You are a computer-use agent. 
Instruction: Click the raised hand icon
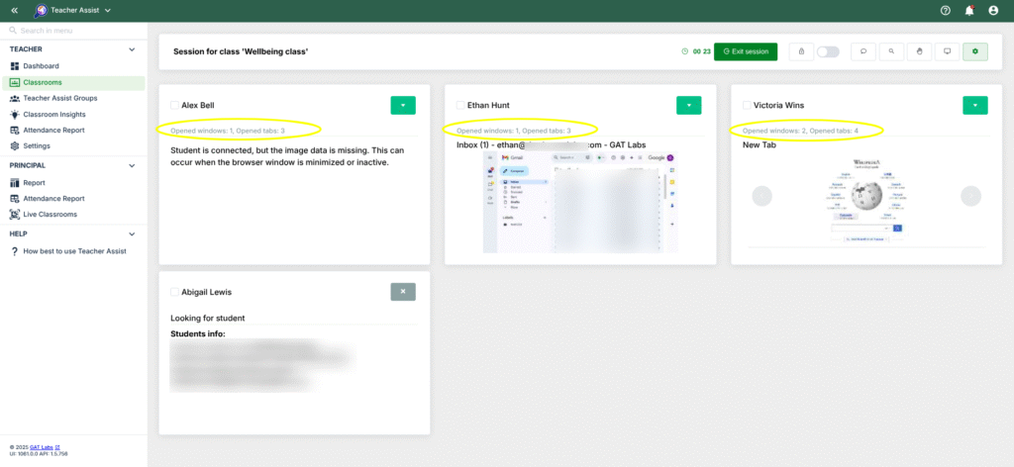tap(919, 51)
